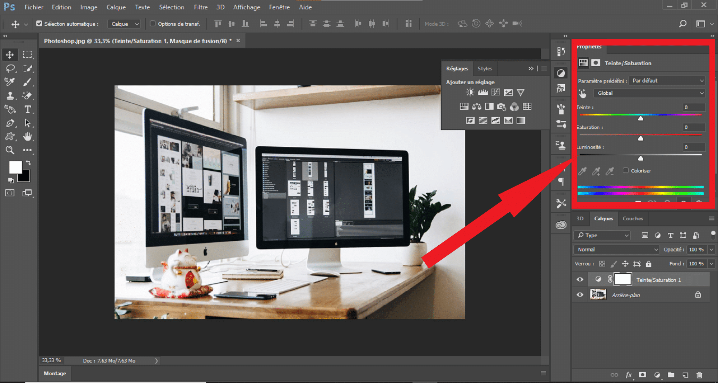718x383 pixels.
Task: Click the targeted adjustment hand tool
Action: (583, 94)
